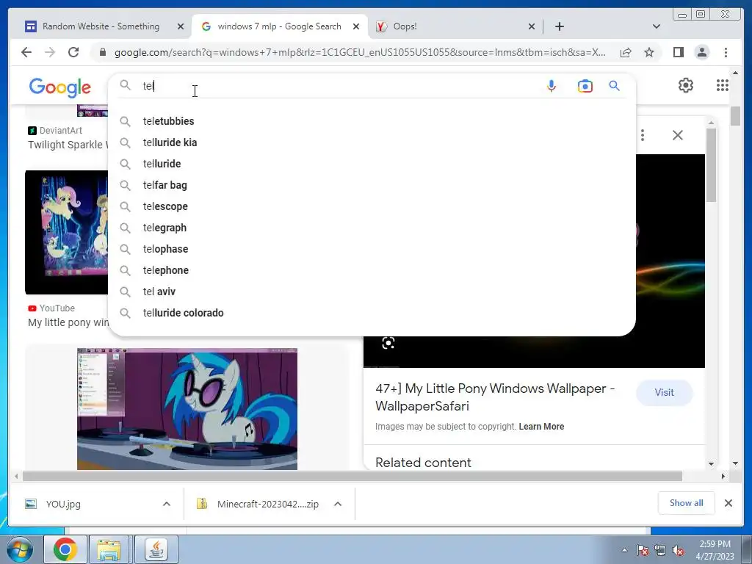
Task: Click the Google Lens icon on preview image
Action: click(388, 343)
